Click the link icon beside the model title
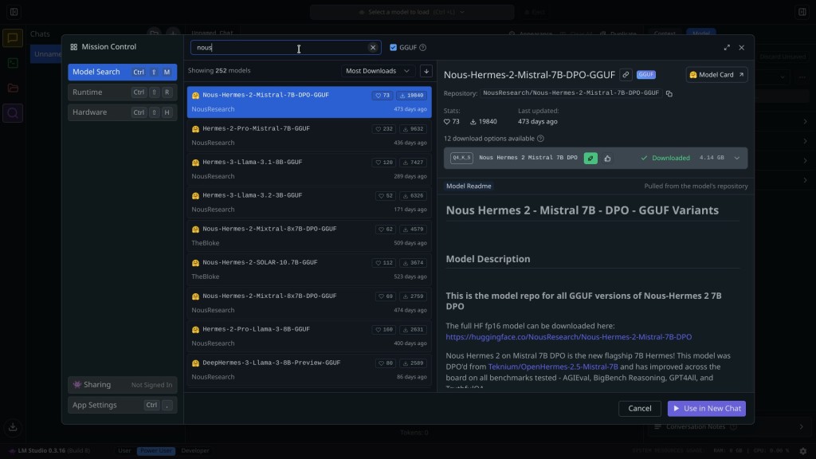 (x=626, y=75)
